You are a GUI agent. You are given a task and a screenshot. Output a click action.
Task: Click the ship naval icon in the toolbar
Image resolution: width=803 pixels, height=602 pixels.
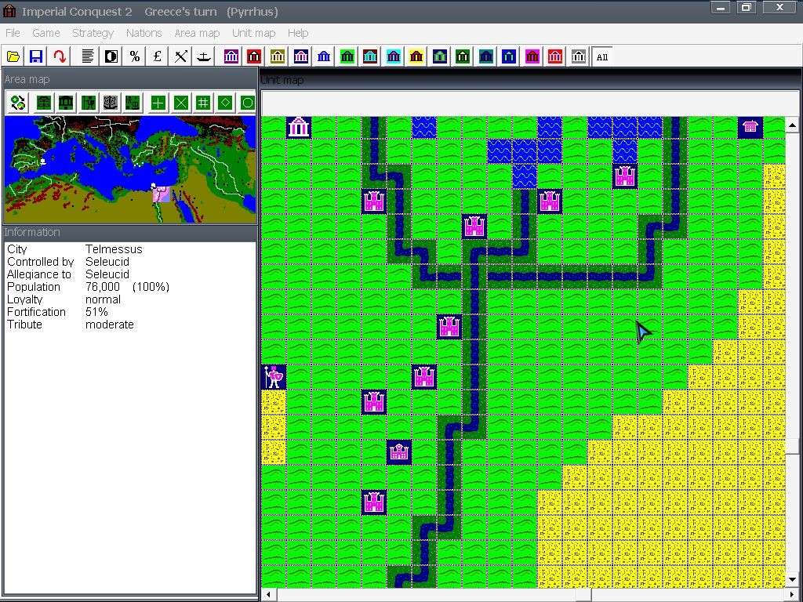click(x=203, y=56)
